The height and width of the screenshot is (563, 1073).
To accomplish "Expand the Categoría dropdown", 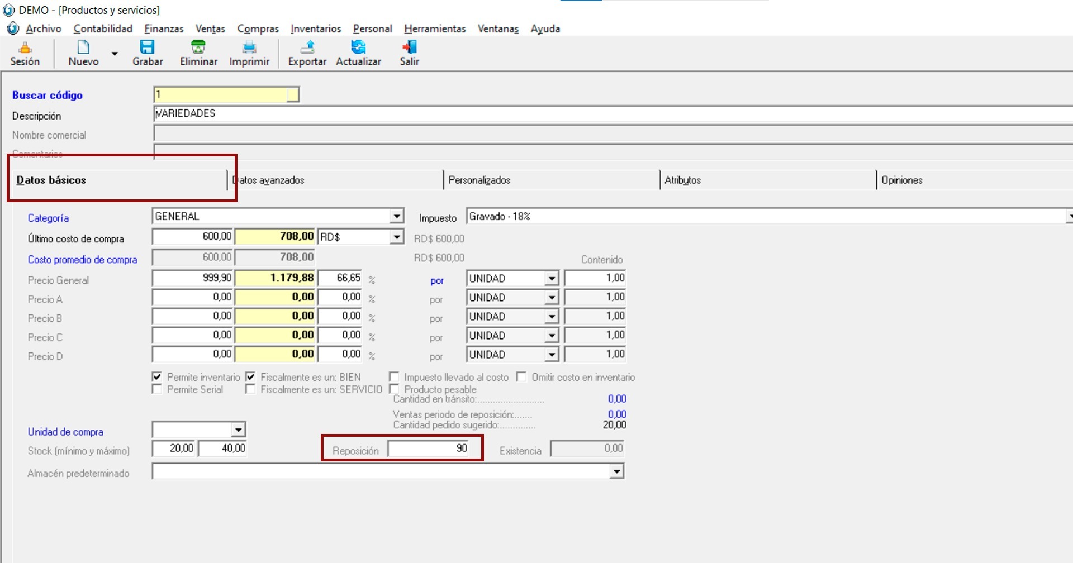I will click(x=396, y=217).
